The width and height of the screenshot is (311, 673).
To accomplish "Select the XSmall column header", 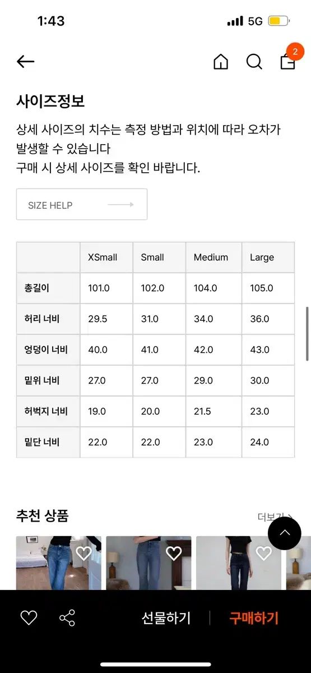I will [106, 257].
